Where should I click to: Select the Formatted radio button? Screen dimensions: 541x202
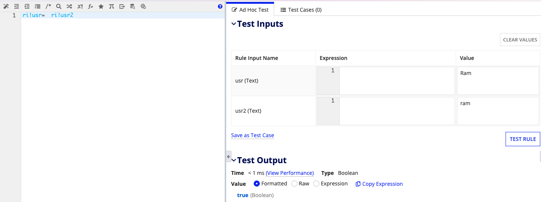(257, 184)
